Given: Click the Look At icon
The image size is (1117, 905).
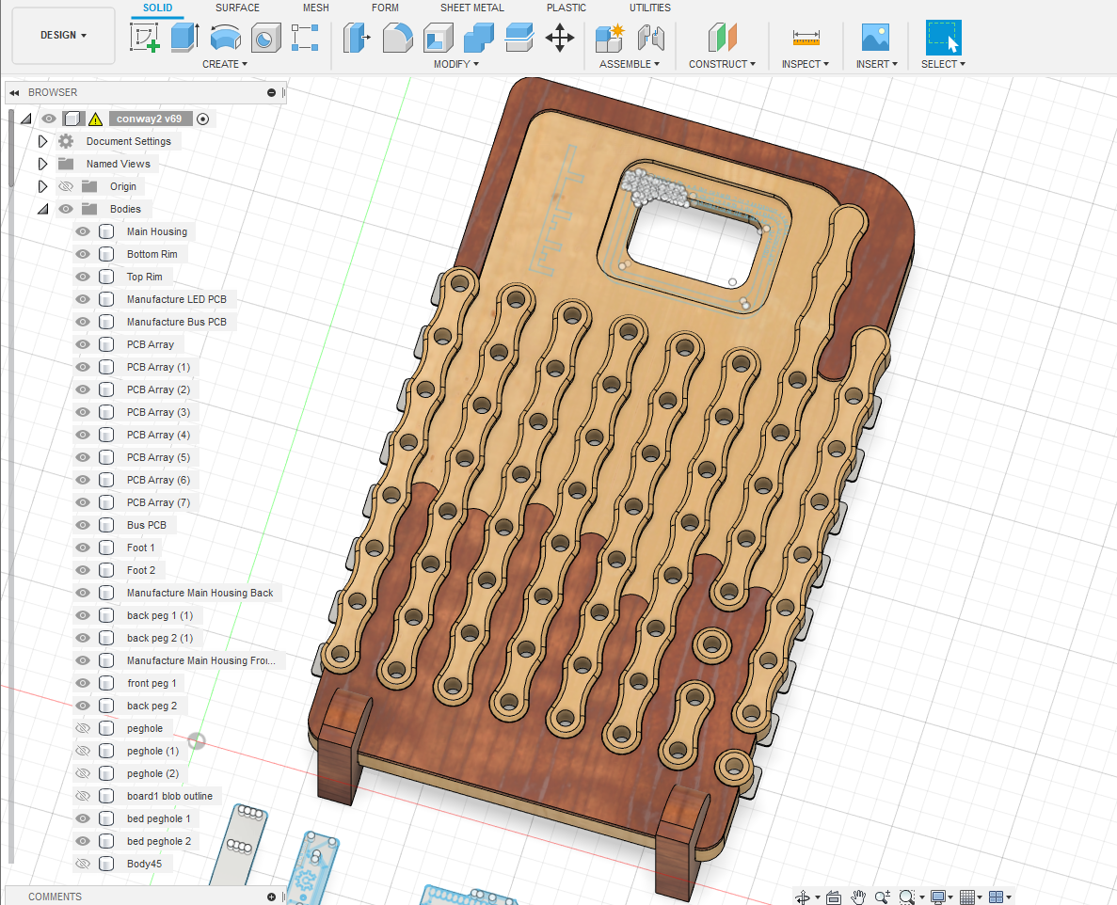Looking at the screenshot, I should point(834,897).
